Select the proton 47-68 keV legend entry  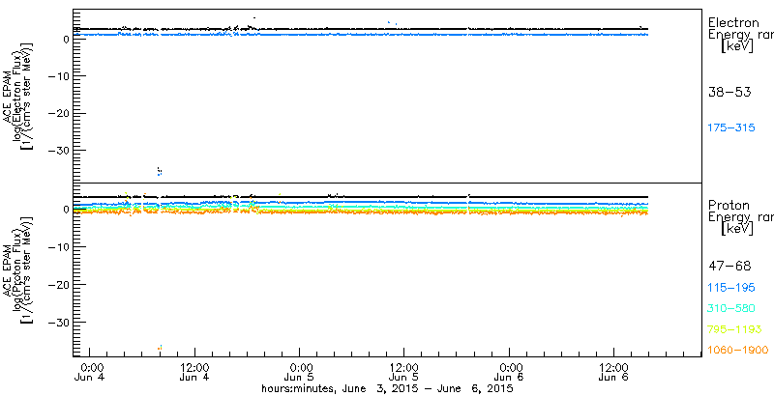[729, 267]
